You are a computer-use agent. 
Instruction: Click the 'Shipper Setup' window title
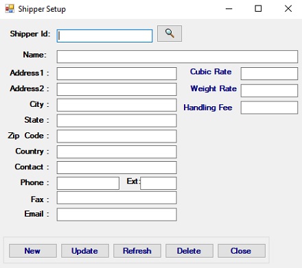click(42, 9)
